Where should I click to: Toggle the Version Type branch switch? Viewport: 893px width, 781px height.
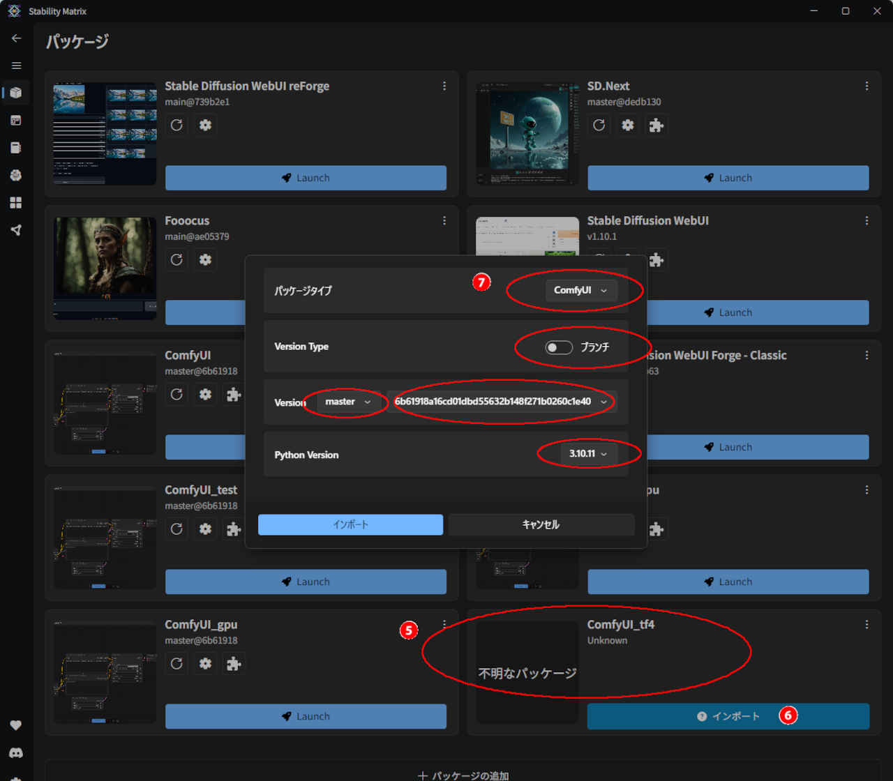coord(559,347)
